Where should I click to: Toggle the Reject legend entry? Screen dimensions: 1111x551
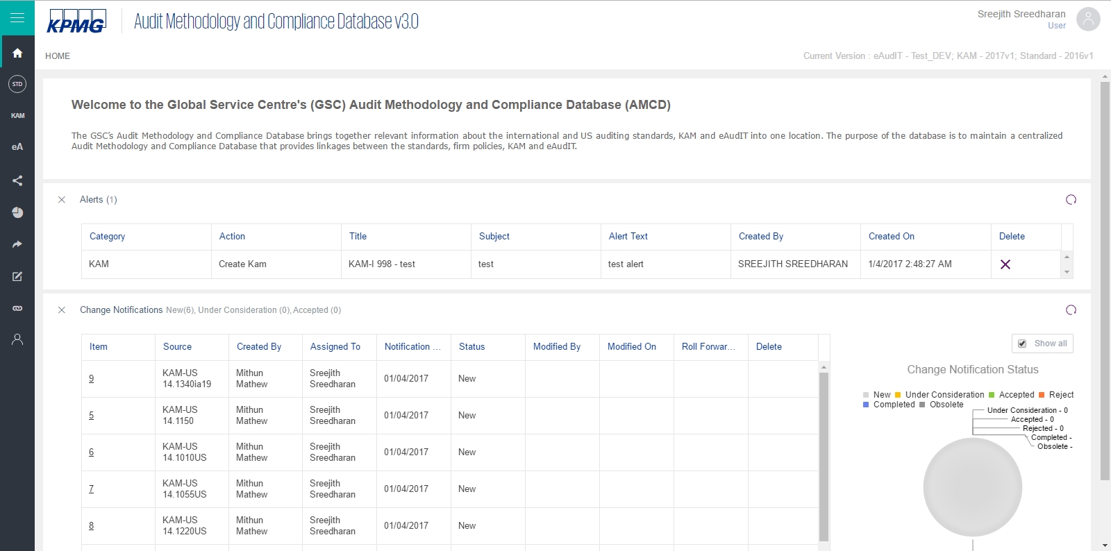pyautogui.click(x=1056, y=395)
